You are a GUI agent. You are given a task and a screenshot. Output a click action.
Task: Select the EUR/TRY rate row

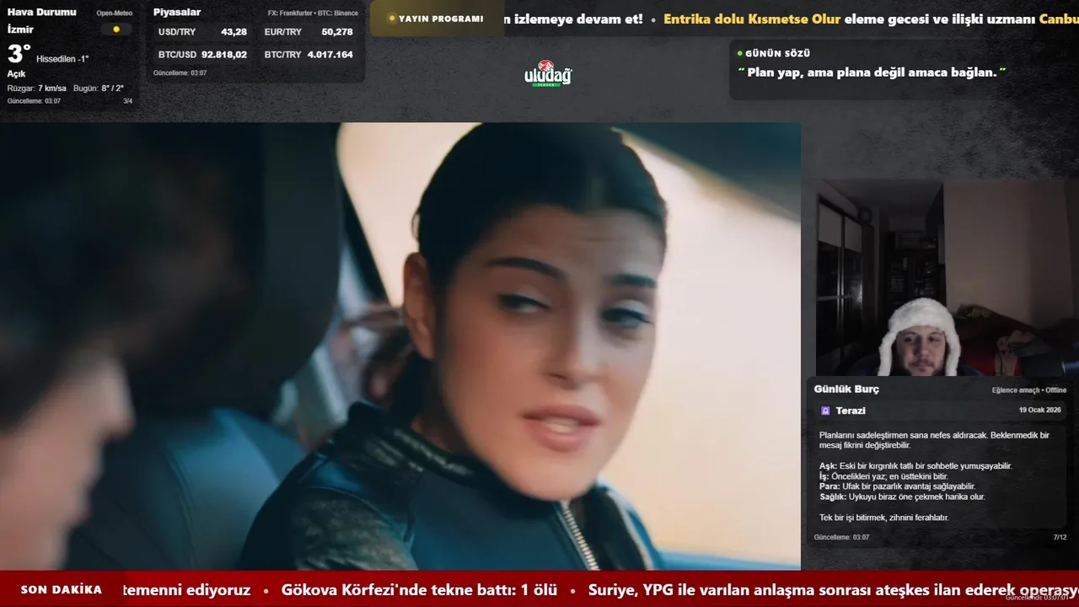pos(309,32)
